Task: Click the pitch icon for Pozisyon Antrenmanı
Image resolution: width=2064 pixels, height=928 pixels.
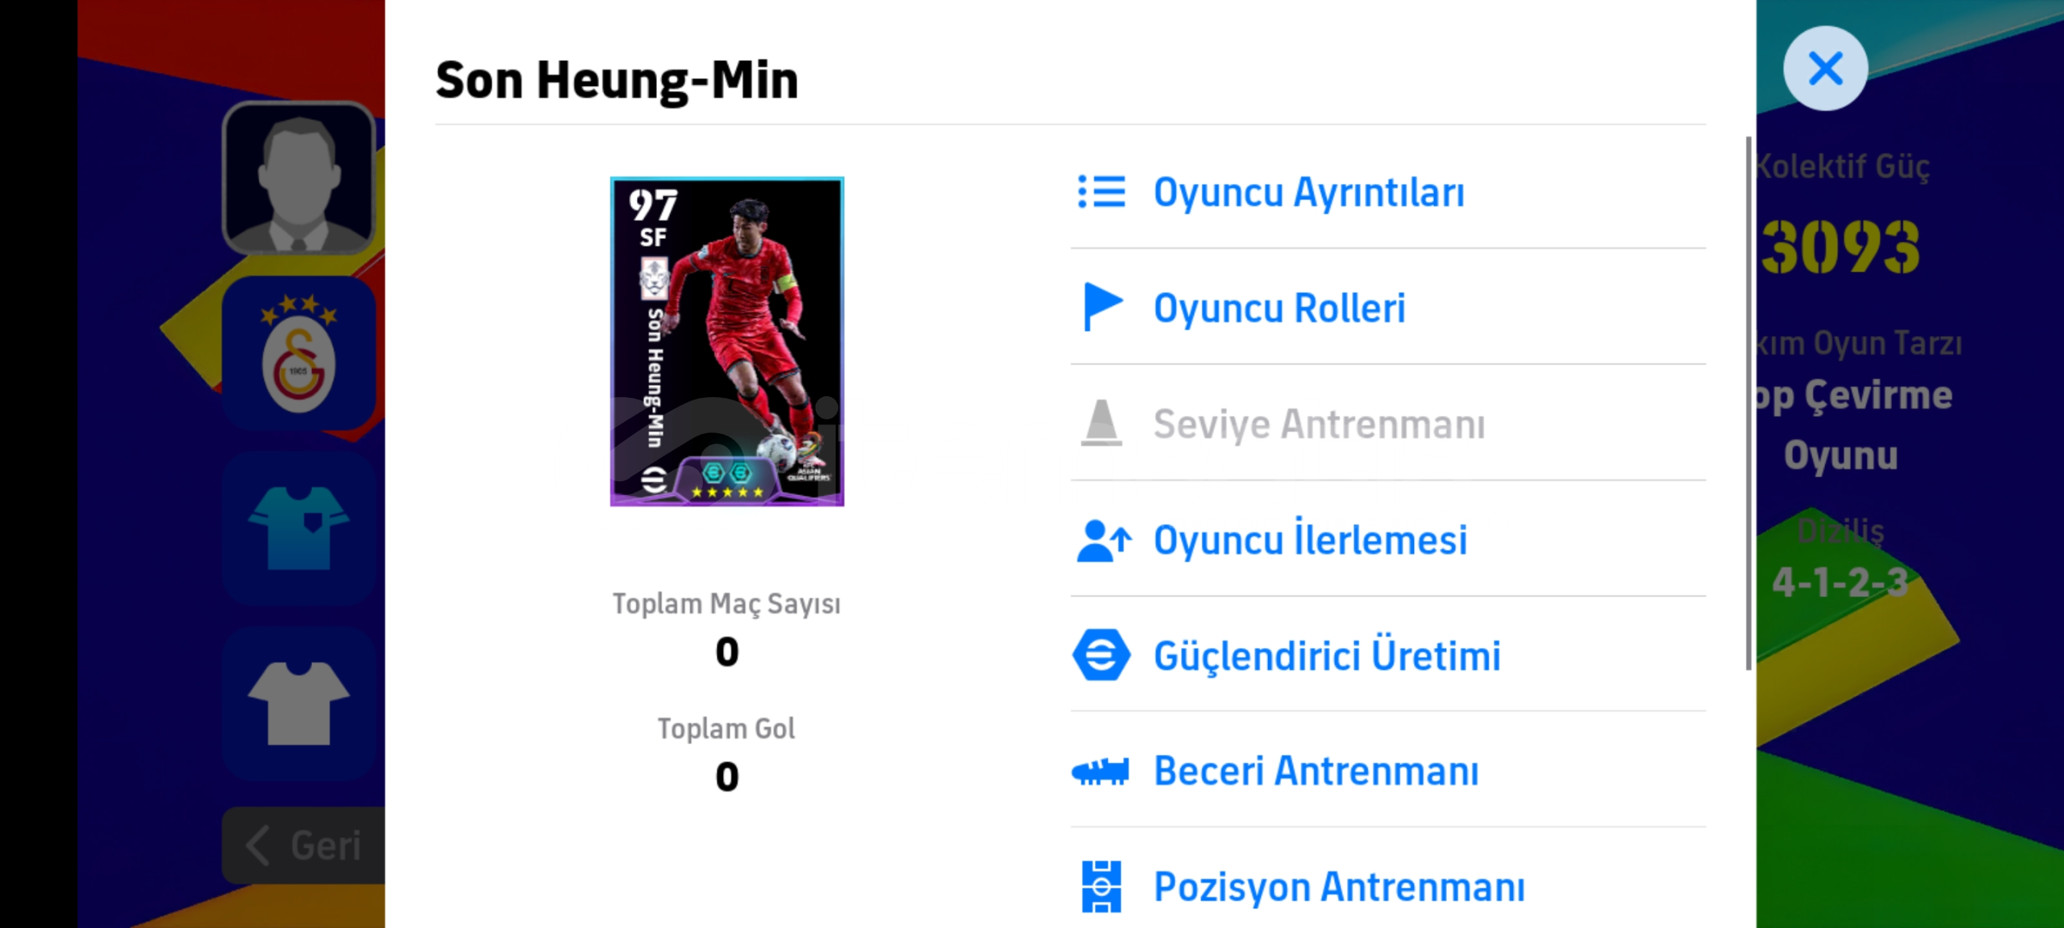Action: pyautogui.click(x=1101, y=886)
